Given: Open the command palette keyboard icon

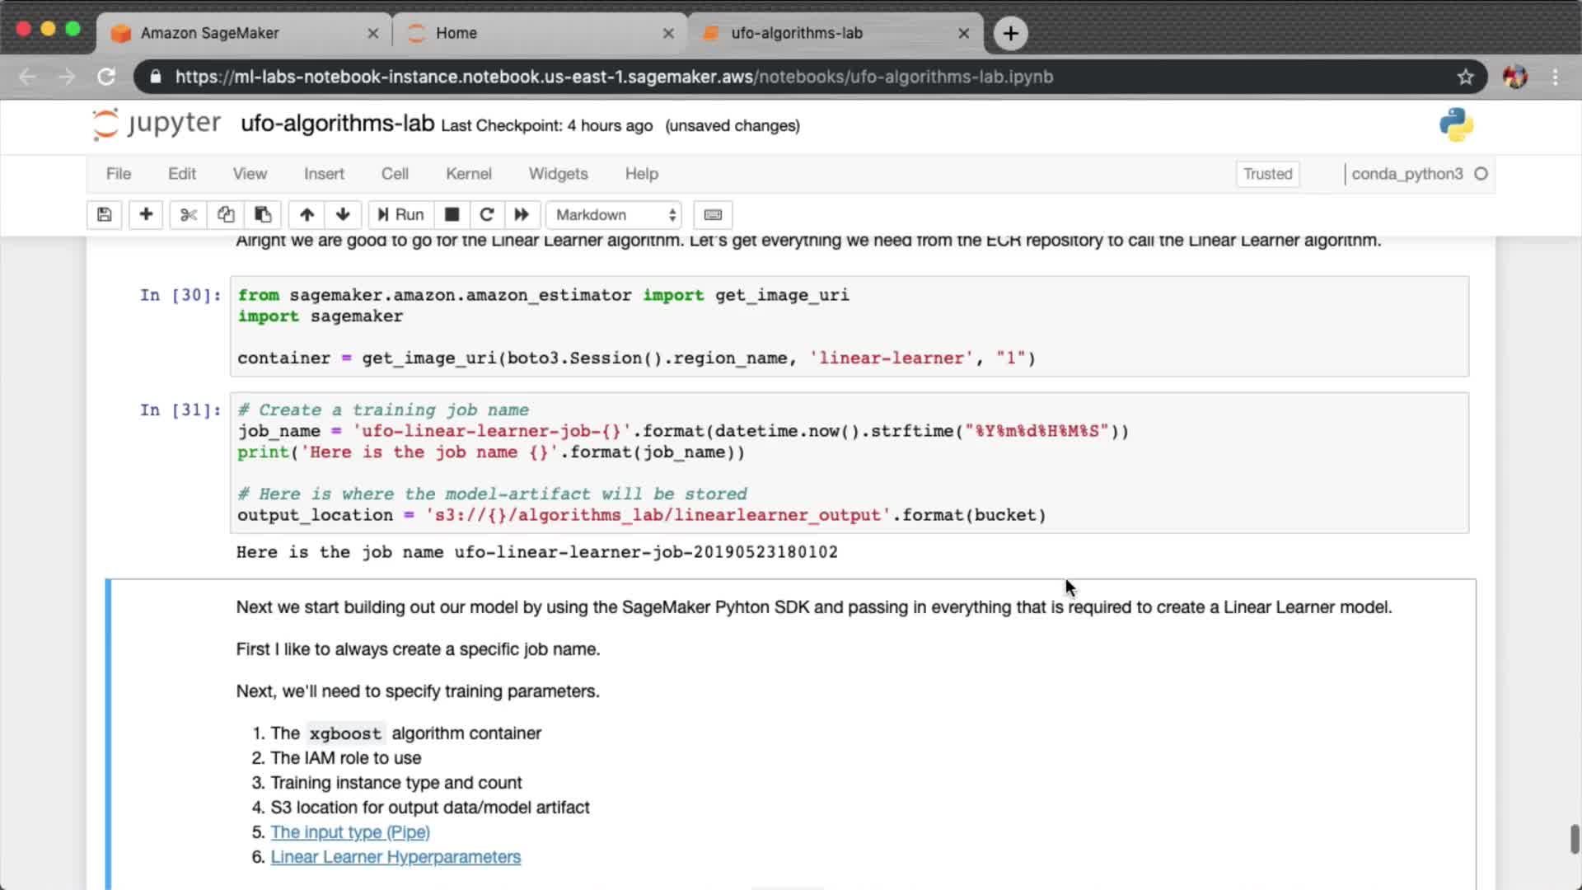Looking at the screenshot, I should (x=713, y=214).
